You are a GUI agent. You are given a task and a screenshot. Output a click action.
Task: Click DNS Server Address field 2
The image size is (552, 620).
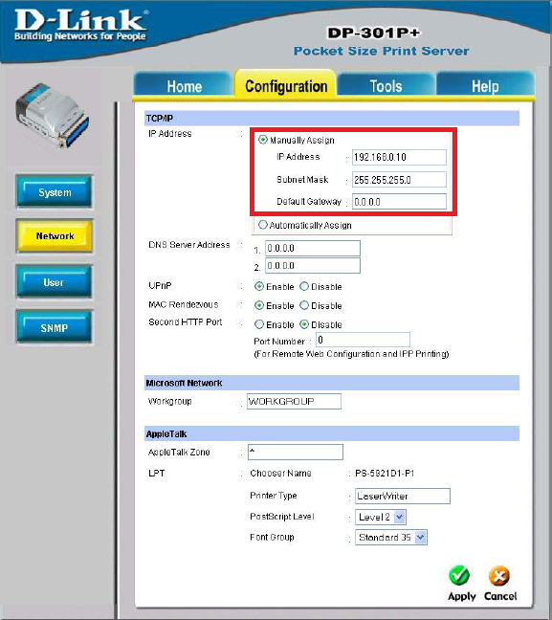point(313,266)
